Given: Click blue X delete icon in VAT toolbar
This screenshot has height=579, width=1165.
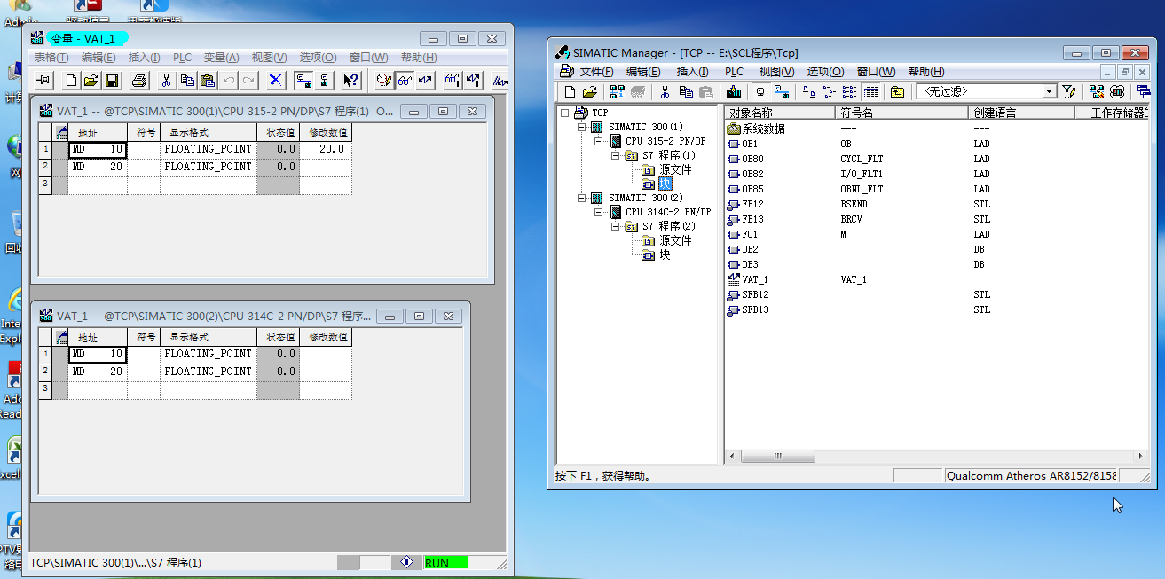Looking at the screenshot, I should point(276,81).
